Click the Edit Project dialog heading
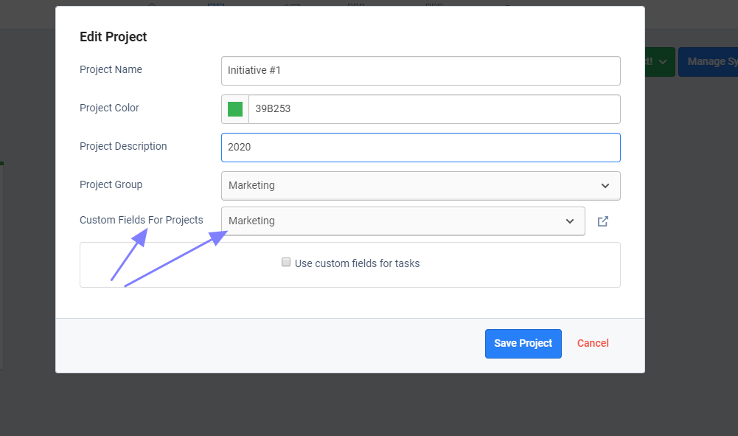Image resolution: width=738 pixels, height=436 pixels. [x=114, y=37]
